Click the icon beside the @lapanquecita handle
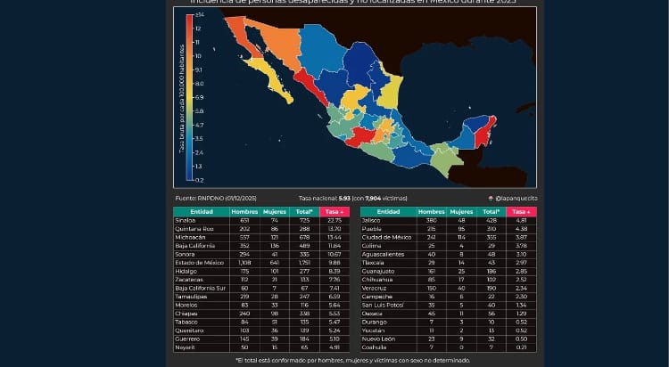669x367 pixels. pyautogui.click(x=491, y=198)
